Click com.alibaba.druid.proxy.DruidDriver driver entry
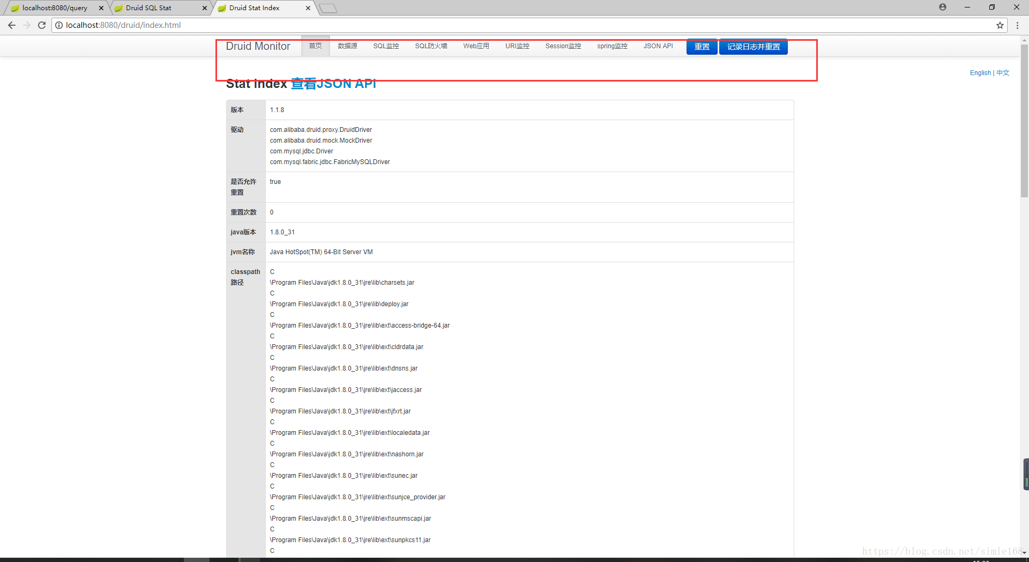Screen dimensions: 1029x562 (x=320, y=130)
